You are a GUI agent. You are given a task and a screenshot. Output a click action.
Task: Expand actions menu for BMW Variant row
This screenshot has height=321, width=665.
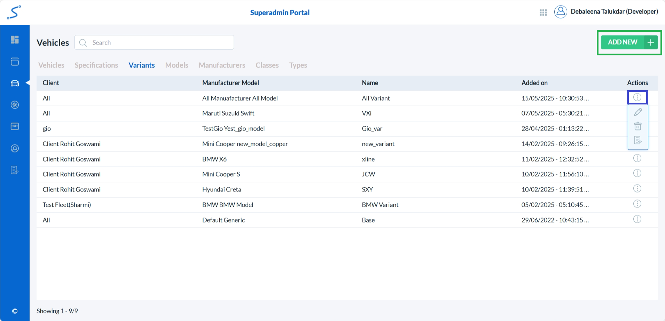pos(637,204)
